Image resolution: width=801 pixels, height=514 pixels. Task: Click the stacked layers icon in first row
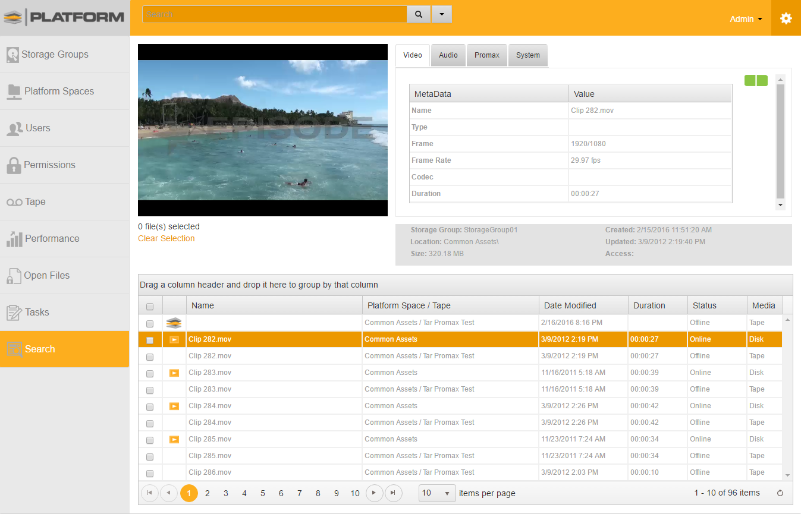[x=174, y=323]
